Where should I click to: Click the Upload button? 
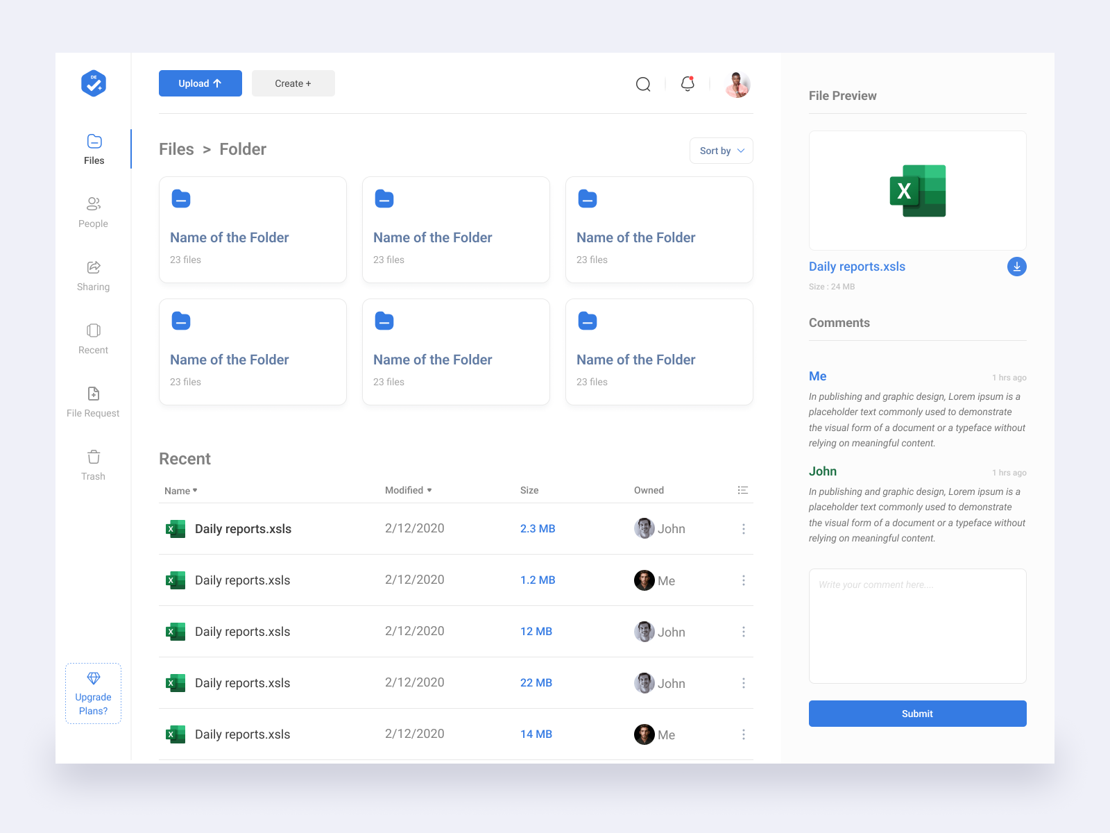click(200, 83)
